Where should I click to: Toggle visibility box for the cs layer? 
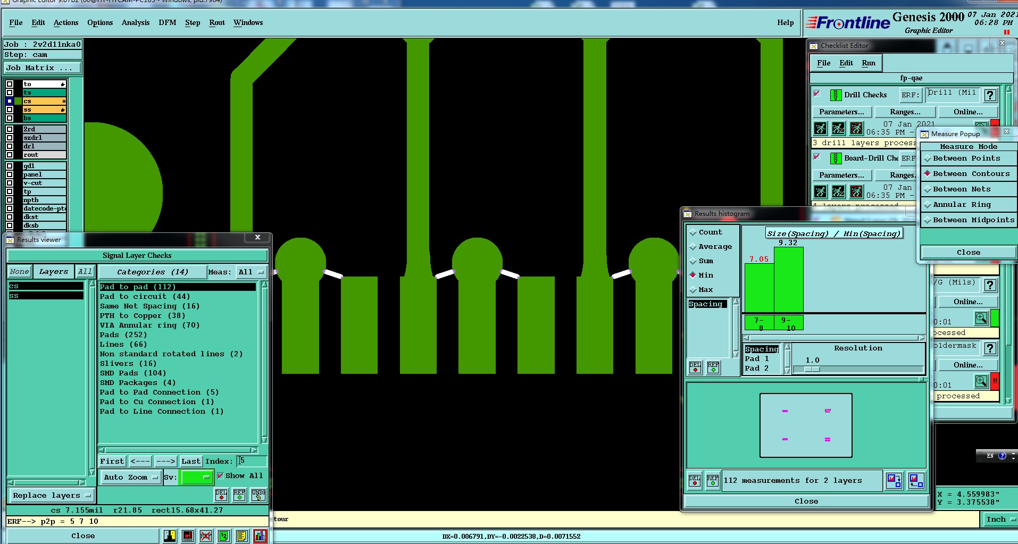[x=10, y=101]
